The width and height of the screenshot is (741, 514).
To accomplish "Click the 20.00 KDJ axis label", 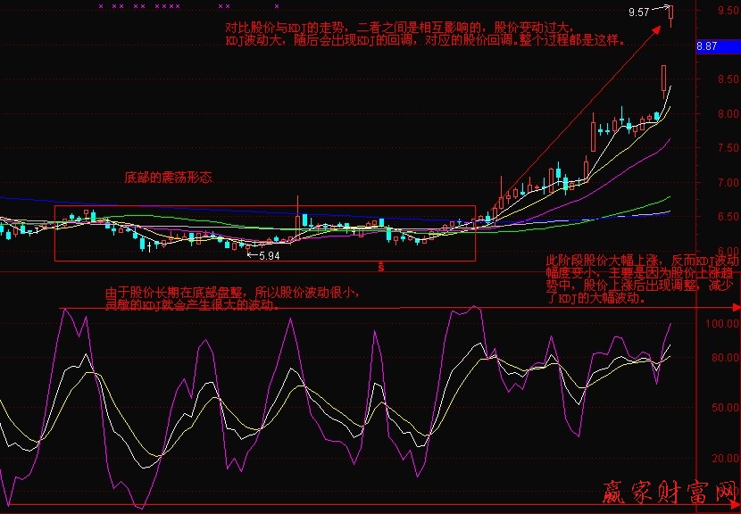I will [x=721, y=459].
